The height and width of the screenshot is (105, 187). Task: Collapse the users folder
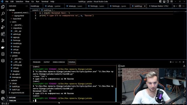11,22
